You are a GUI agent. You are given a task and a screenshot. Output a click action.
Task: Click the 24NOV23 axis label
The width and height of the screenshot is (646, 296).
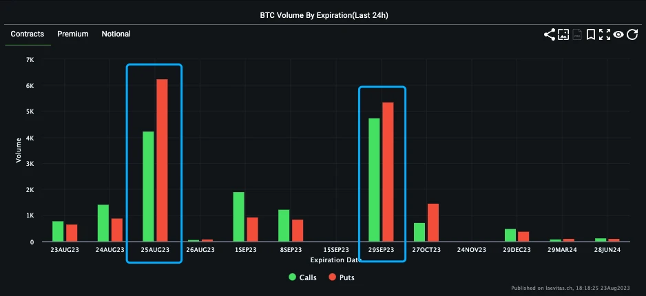tap(471, 250)
